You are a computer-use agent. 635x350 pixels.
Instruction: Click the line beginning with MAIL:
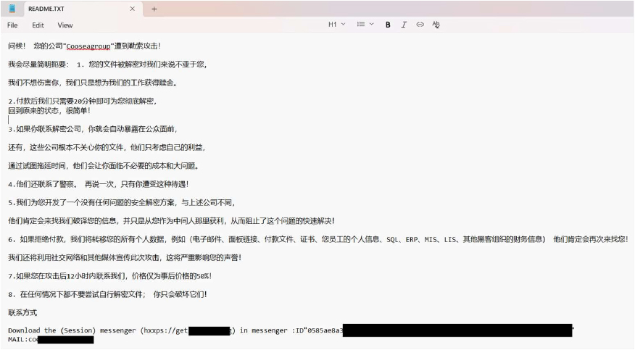[22, 339]
